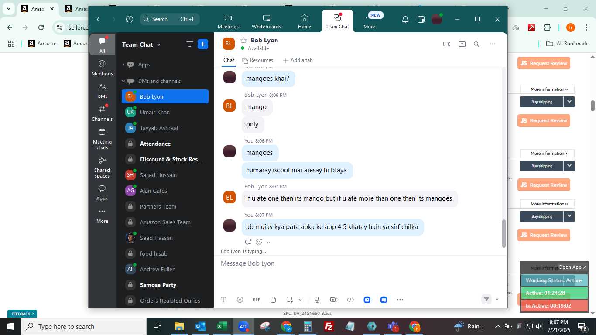Screen dimensions: 596x335
Task: Open Excel from the Windows taskbar
Action: coord(222,326)
